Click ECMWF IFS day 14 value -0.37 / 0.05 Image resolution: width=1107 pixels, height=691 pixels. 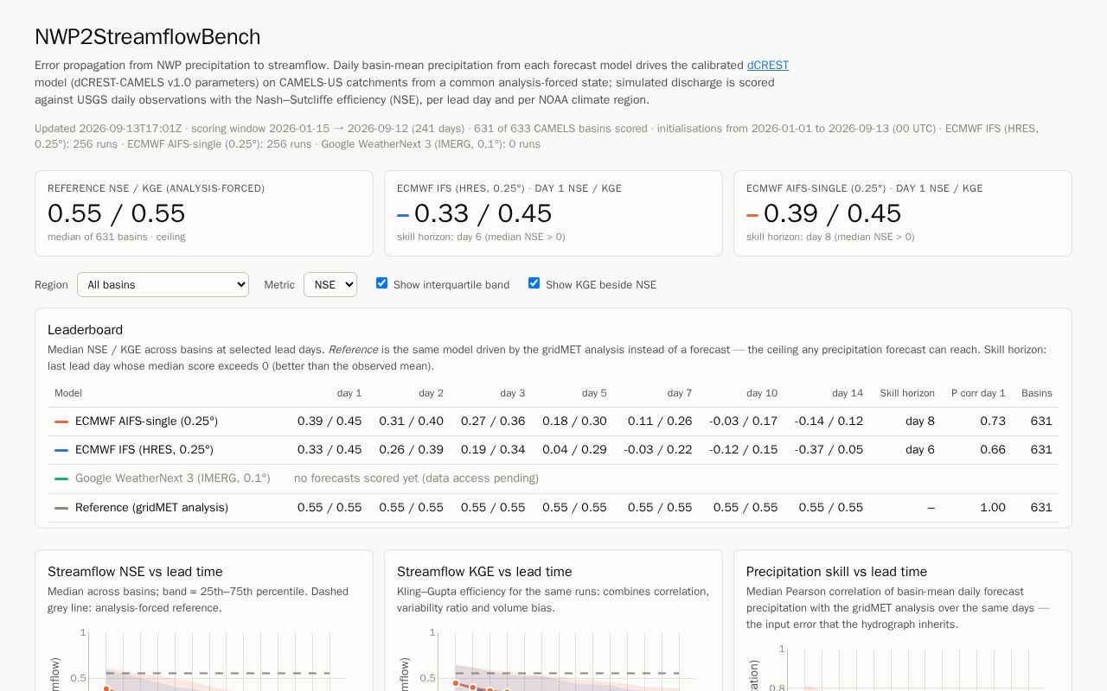[829, 450]
